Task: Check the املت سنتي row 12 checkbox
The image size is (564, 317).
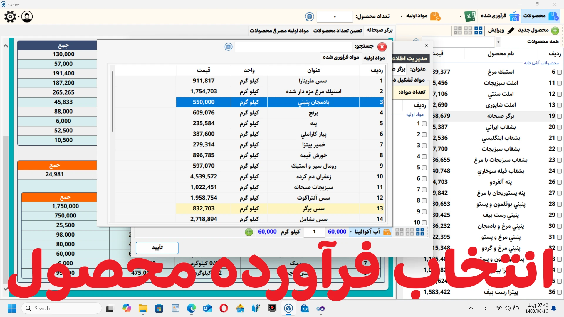Action: click(559, 94)
